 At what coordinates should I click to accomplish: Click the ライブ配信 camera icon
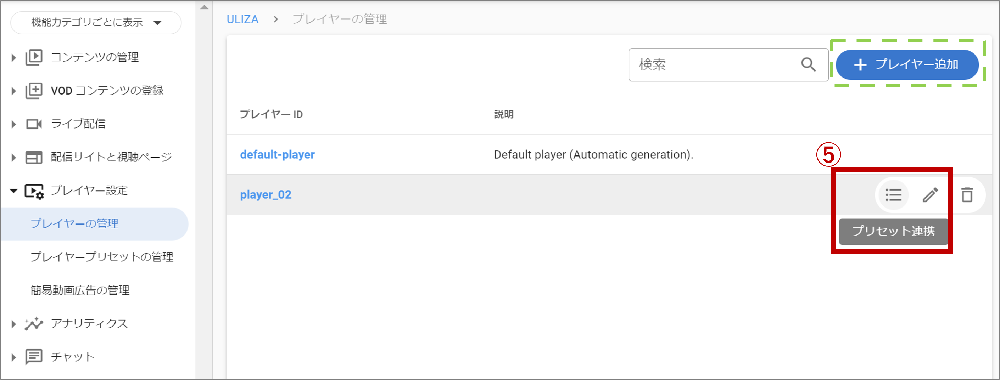[x=34, y=124]
